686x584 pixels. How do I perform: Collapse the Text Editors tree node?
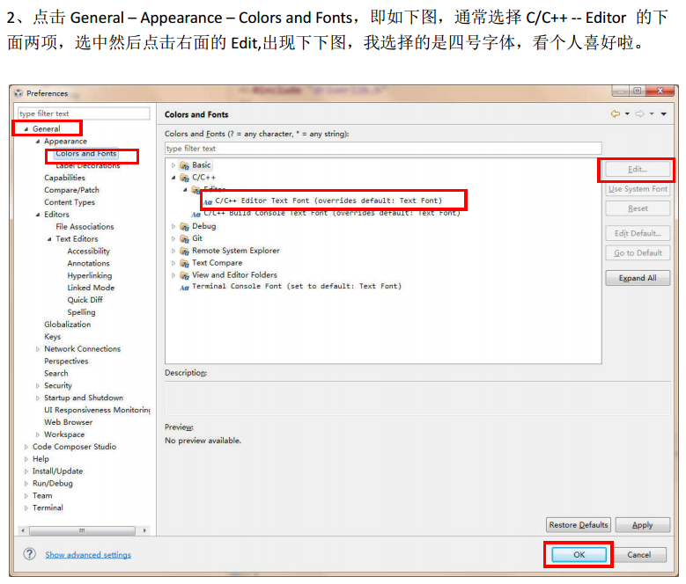49,239
